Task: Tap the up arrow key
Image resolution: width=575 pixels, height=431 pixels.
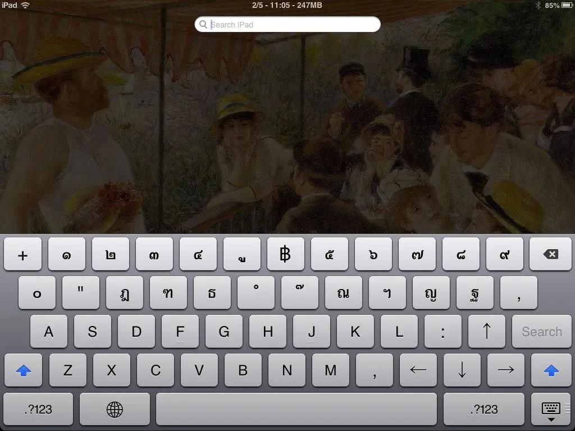Action: coord(486,332)
